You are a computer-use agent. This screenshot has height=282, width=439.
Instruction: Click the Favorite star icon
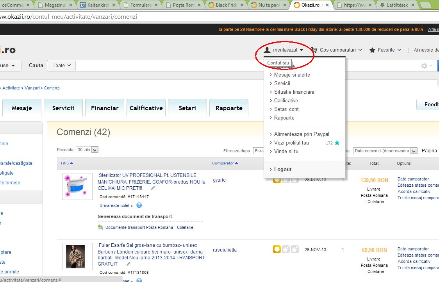pyautogui.click(x=372, y=50)
